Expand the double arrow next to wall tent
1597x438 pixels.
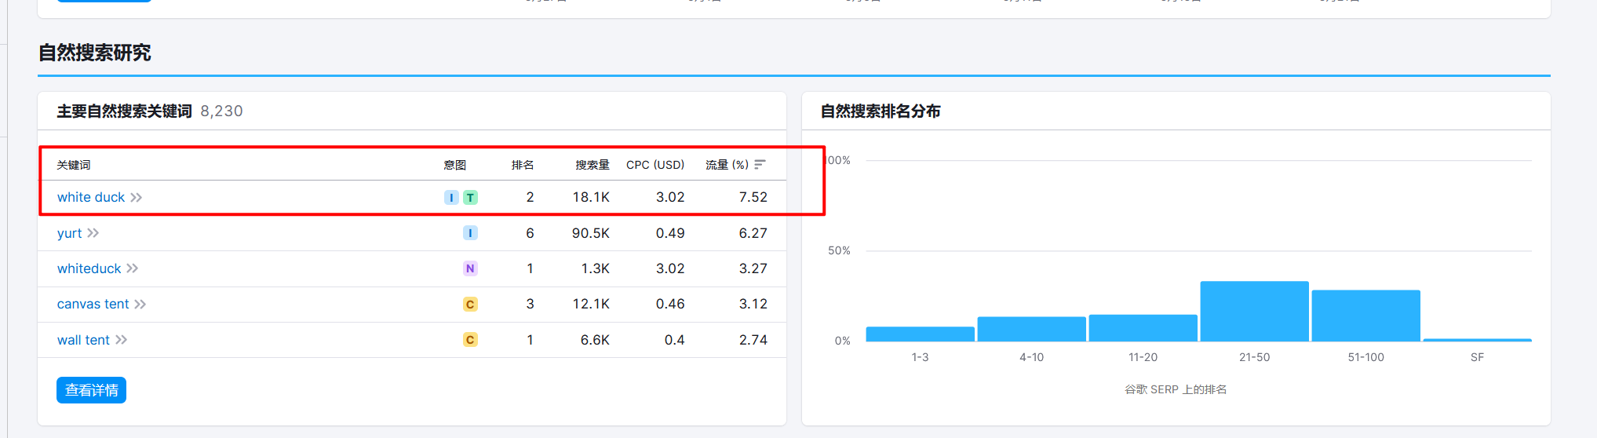pyautogui.click(x=122, y=340)
